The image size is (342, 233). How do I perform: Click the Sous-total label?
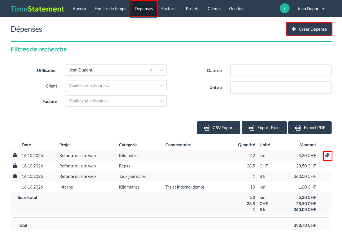(x=27, y=198)
